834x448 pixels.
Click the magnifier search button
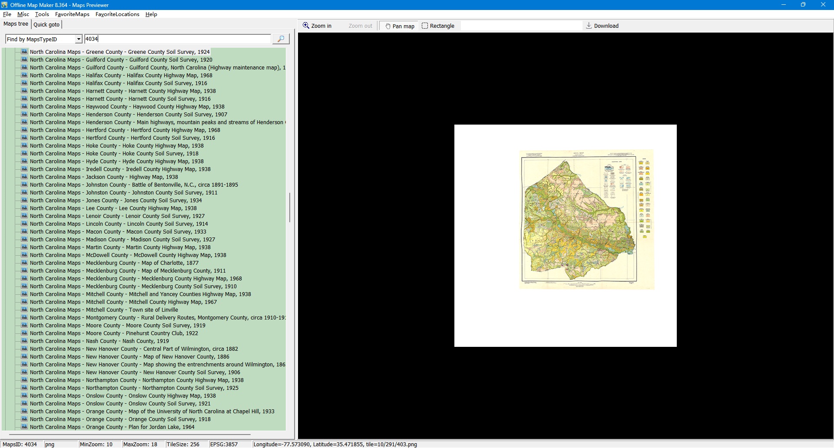pos(281,39)
